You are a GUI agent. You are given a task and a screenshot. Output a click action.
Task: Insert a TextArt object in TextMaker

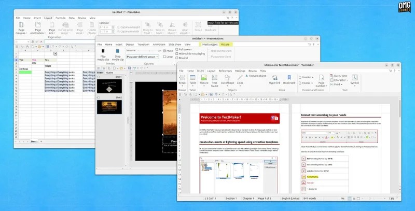255,76
